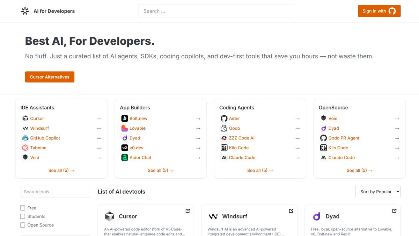This screenshot has width=419, height=236.
Task: Click the v0.dev icon
Action: click(125, 148)
